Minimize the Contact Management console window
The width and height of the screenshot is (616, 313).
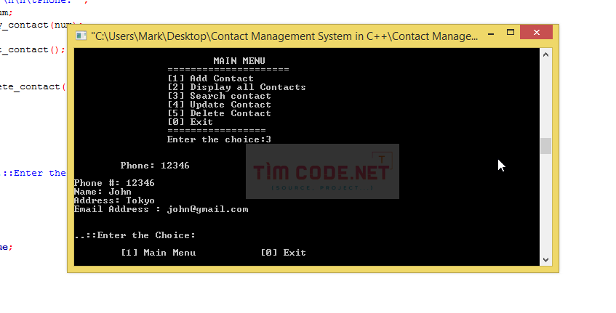click(x=491, y=33)
